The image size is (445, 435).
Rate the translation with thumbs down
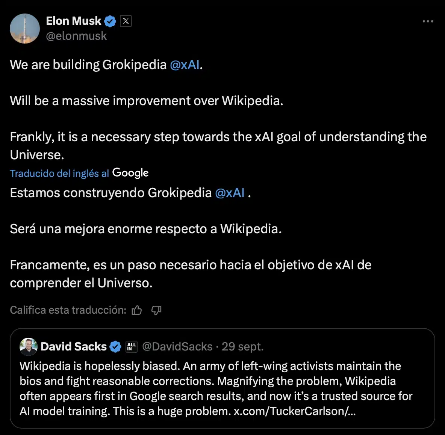(156, 310)
